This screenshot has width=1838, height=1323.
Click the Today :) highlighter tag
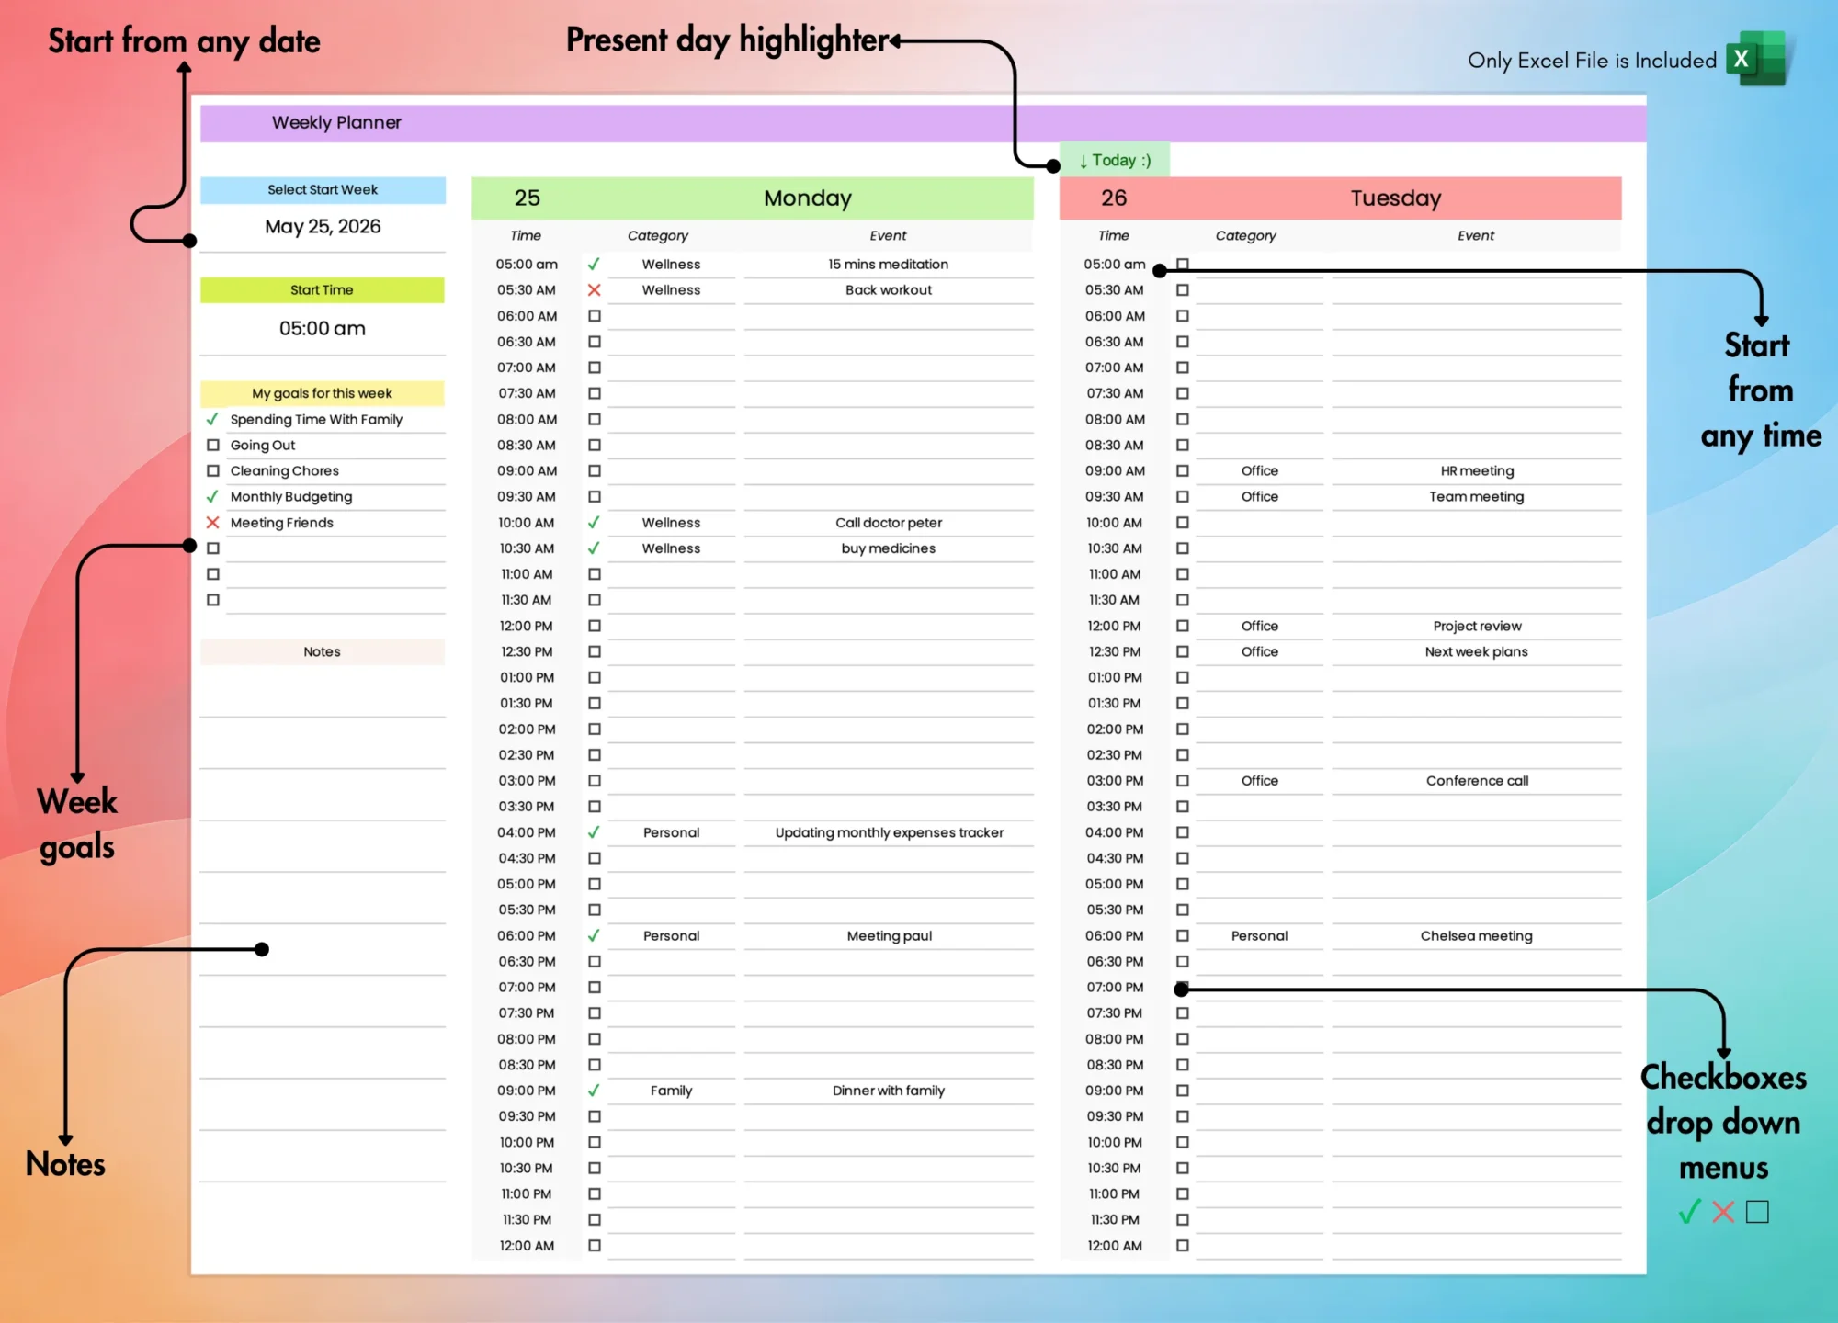coord(1115,160)
